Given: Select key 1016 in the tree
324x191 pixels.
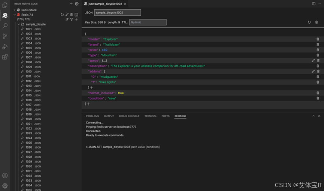Looking at the screenshot, I should coord(29,100).
